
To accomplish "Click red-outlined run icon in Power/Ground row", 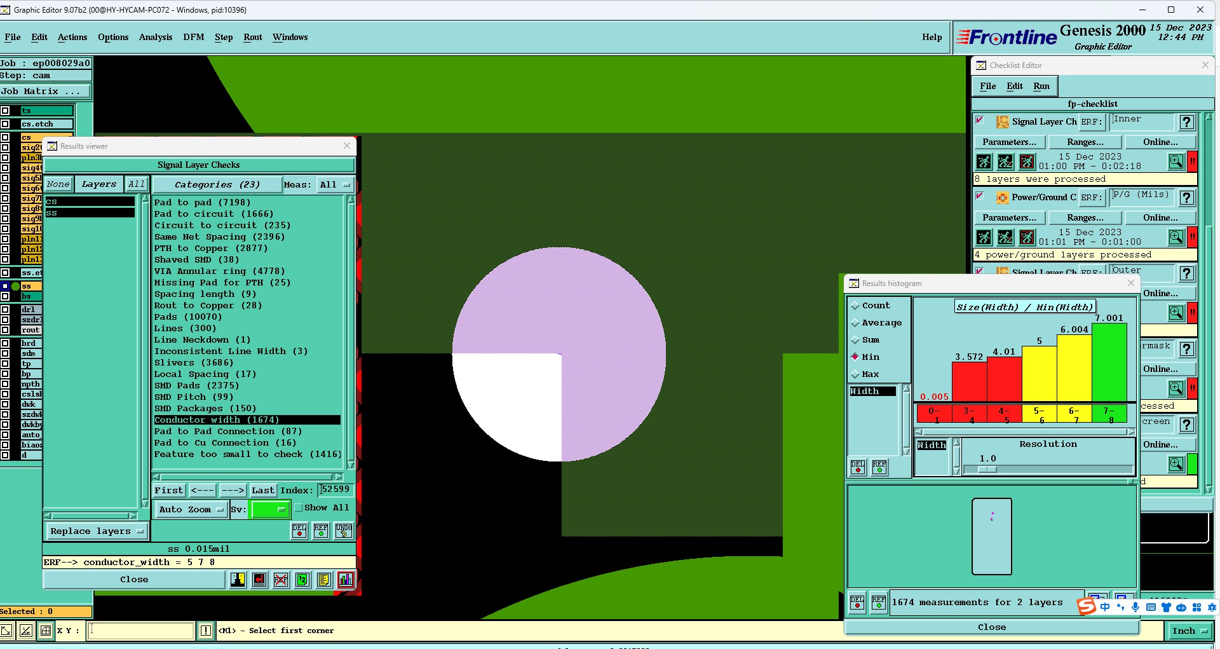I will pyautogui.click(x=1027, y=237).
